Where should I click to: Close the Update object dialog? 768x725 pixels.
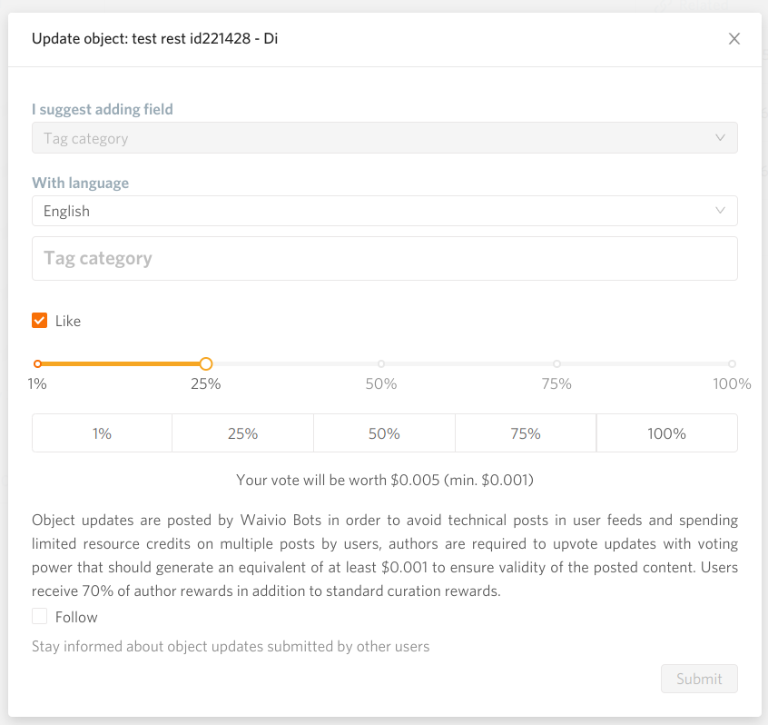click(x=734, y=39)
